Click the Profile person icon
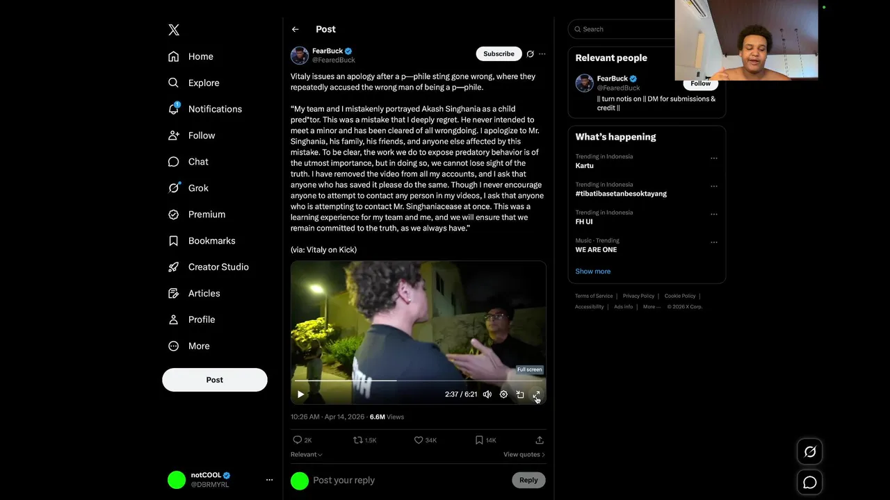Image resolution: width=890 pixels, height=500 pixels. click(174, 319)
